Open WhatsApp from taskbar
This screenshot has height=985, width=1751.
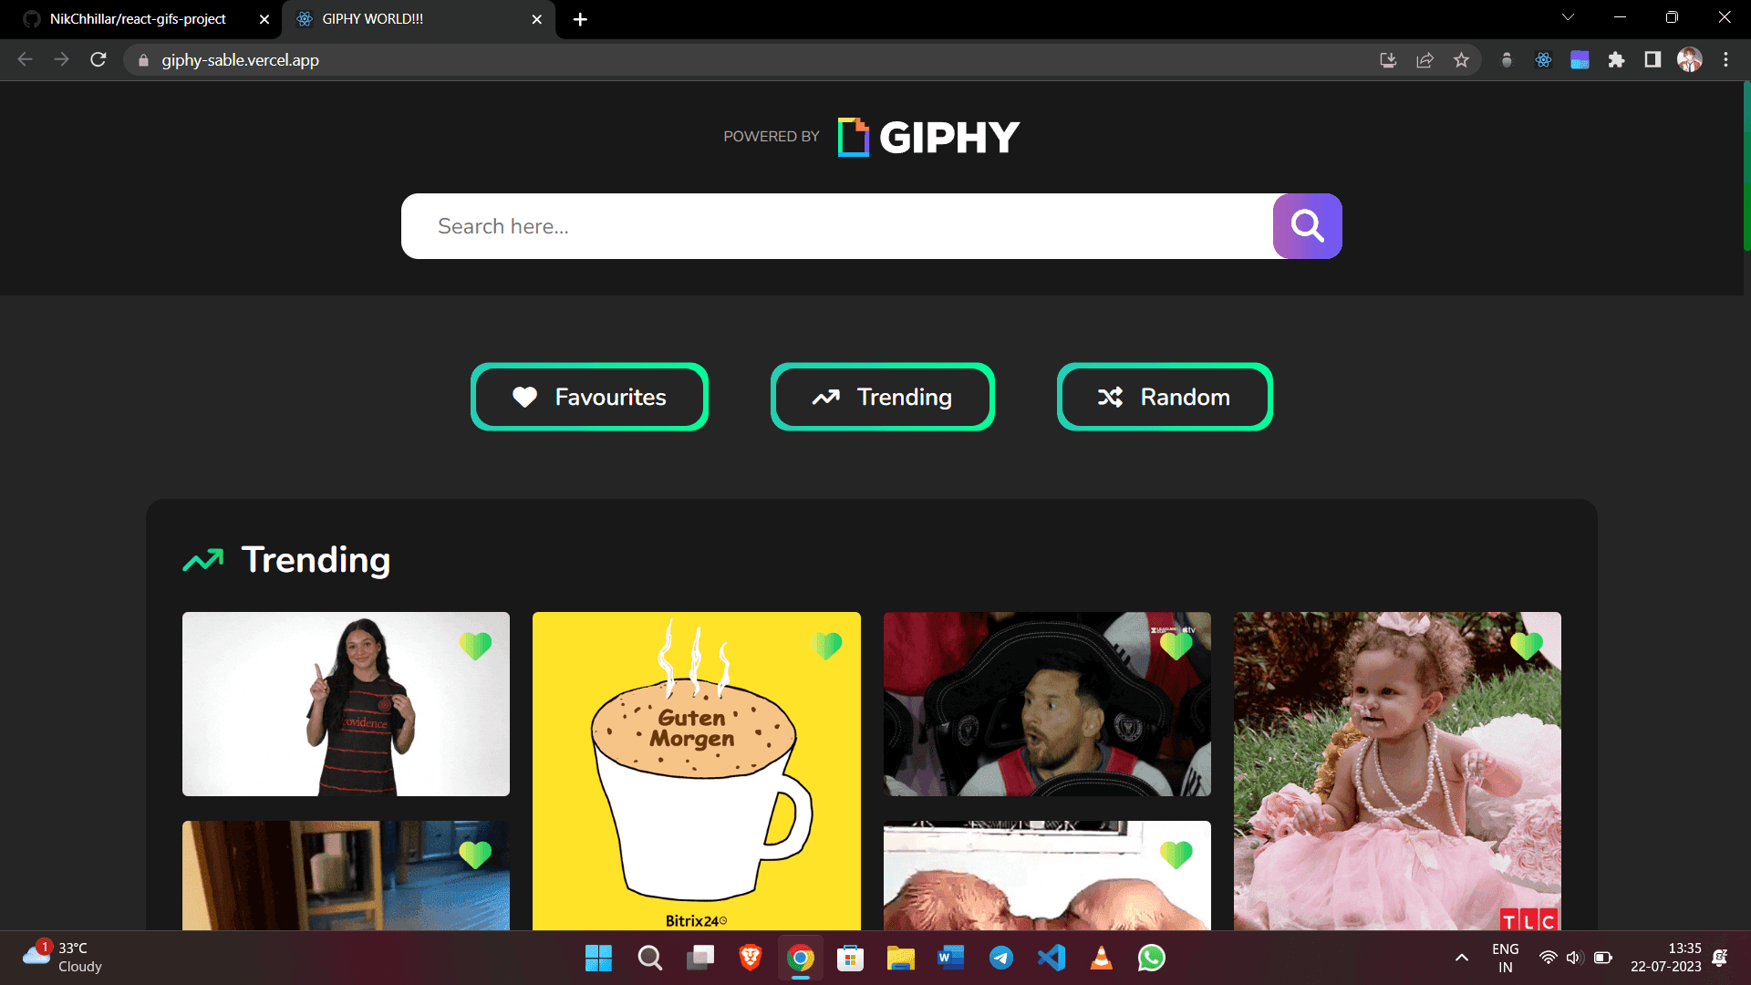click(x=1152, y=958)
